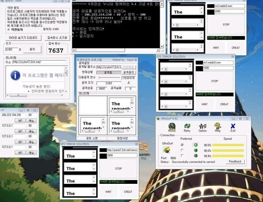Click the 공격성공 field showing 16697
The image size is (263, 202).
(x=102, y=89)
